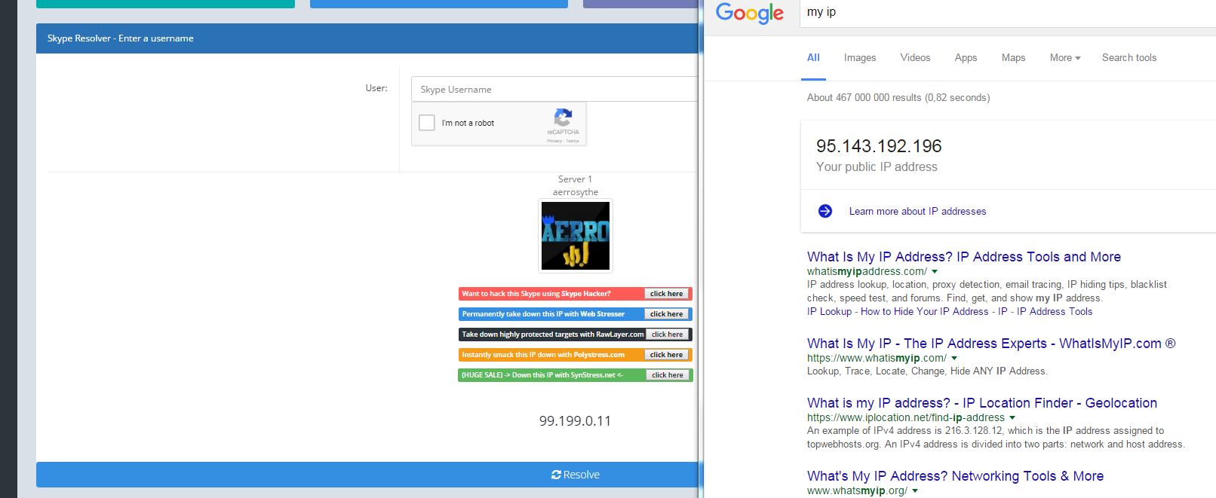Click here on the Skype Hacker banner
The width and height of the screenshot is (1216, 498).
[x=667, y=294]
